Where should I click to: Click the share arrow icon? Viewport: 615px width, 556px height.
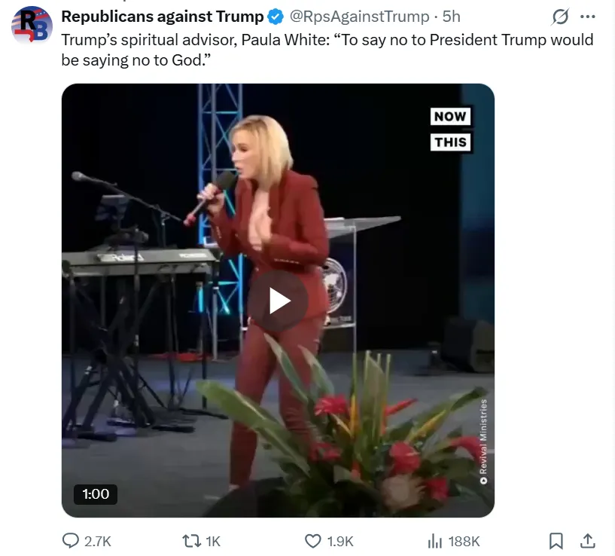[588, 540]
